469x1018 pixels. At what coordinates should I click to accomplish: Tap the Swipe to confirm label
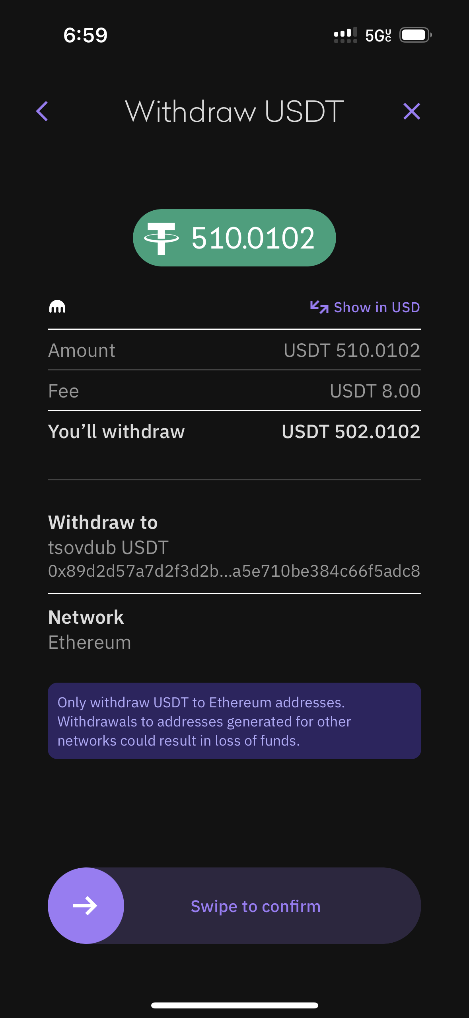click(x=255, y=906)
